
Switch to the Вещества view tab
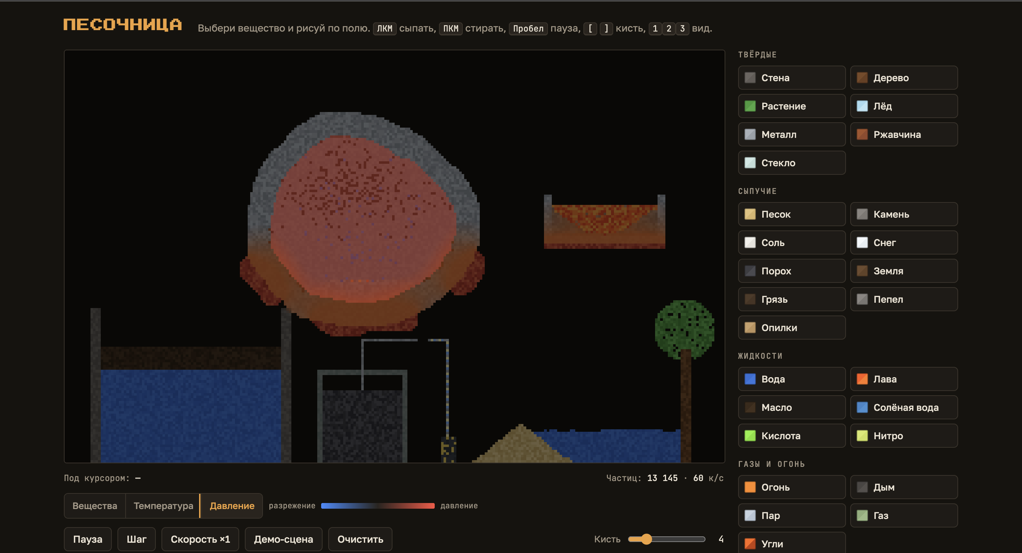95,506
